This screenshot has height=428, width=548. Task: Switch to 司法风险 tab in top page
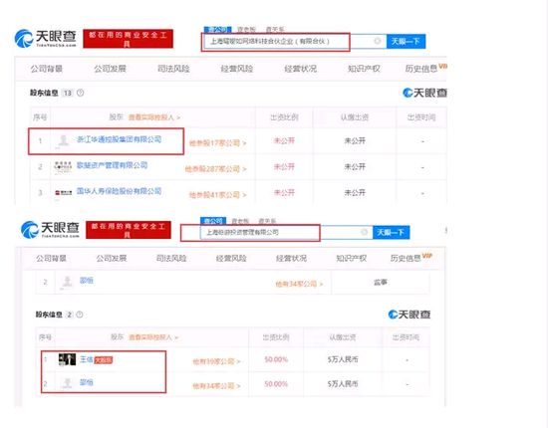point(173,69)
